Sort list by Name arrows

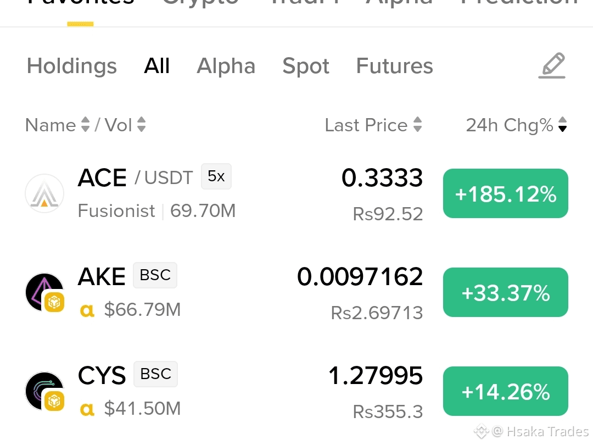point(86,125)
